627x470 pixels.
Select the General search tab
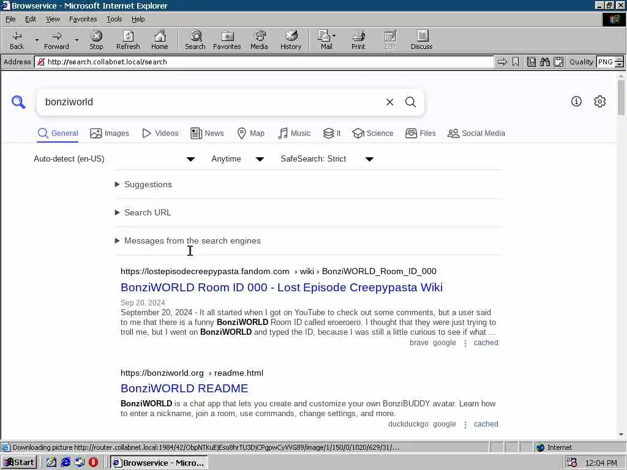pos(58,133)
